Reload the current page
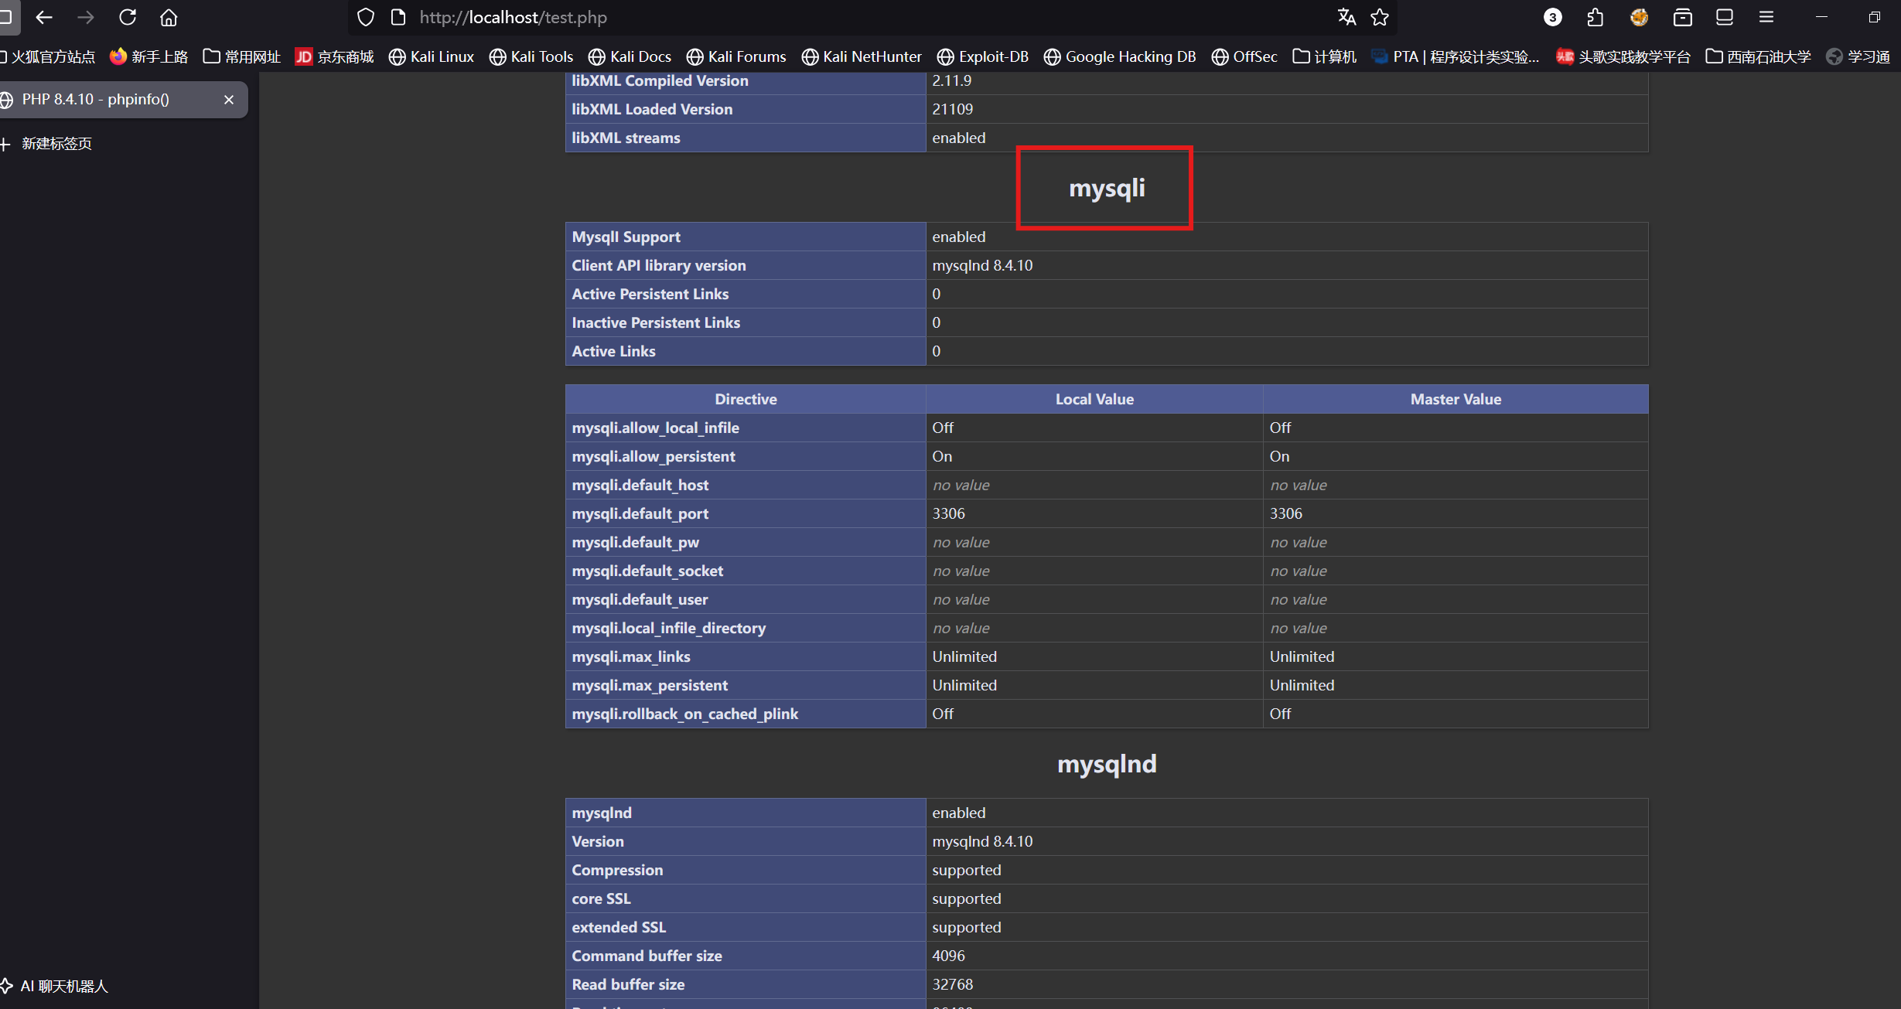 coord(126,17)
